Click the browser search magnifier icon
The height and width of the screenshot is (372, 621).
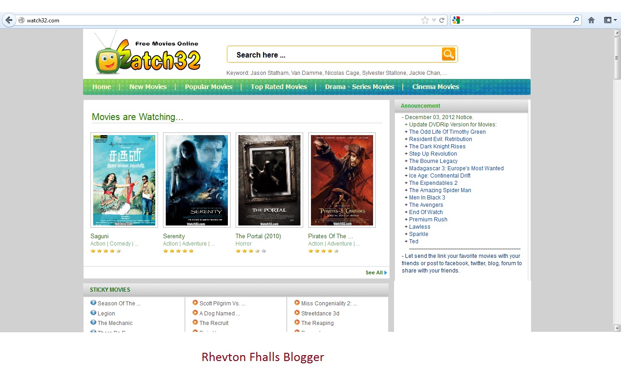576,20
